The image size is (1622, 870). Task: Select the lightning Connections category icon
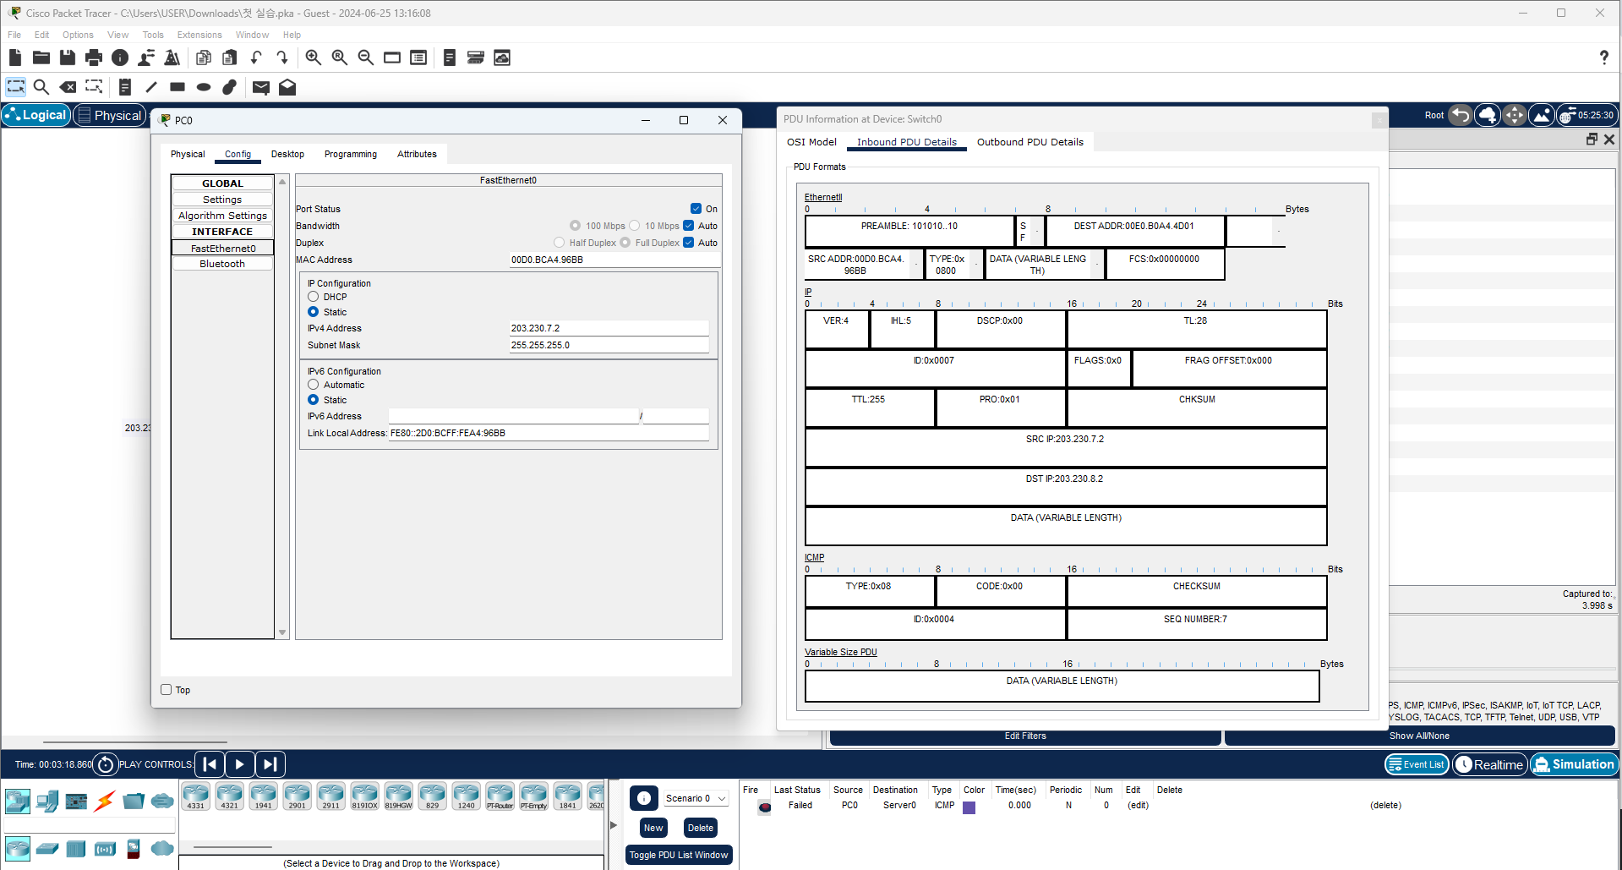click(x=105, y=801)
